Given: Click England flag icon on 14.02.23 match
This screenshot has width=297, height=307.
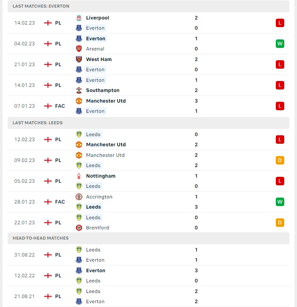Looking at the screenshot, I should [48, 23].
